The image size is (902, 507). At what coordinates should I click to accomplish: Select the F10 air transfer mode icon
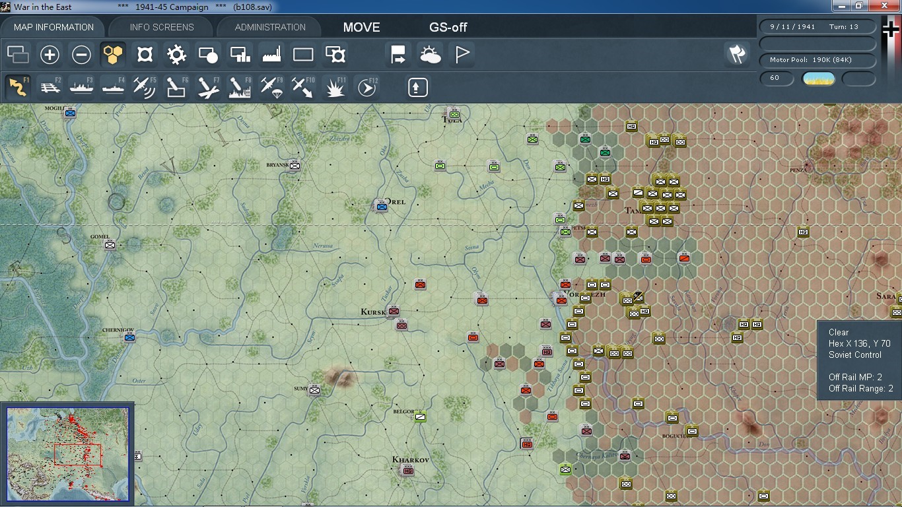304,87
